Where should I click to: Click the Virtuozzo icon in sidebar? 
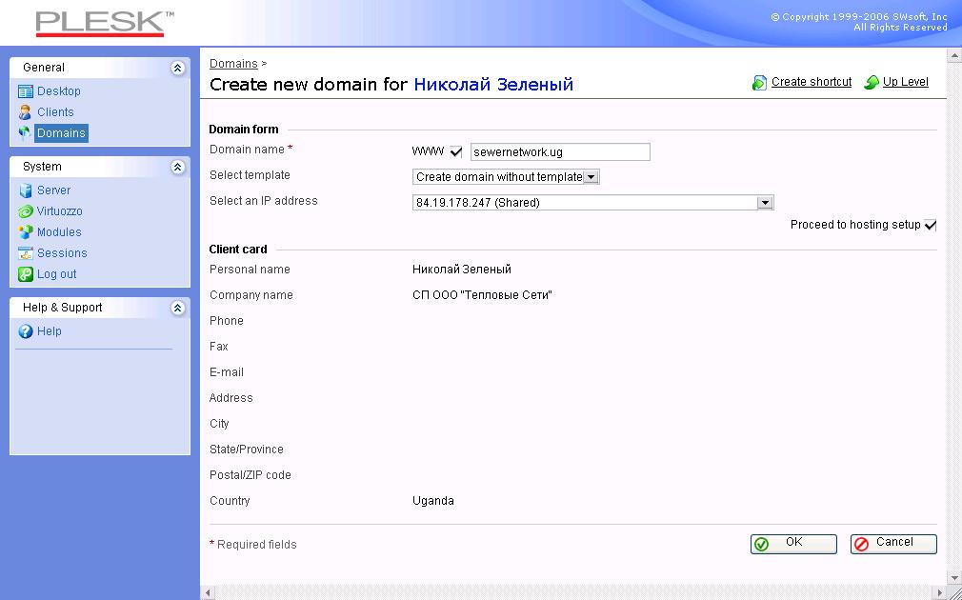coord(26,211)
